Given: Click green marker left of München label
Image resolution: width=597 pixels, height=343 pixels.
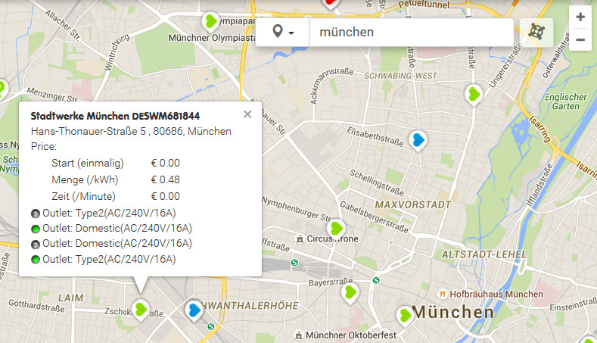Looking at the screenshot, I should 405,313.
